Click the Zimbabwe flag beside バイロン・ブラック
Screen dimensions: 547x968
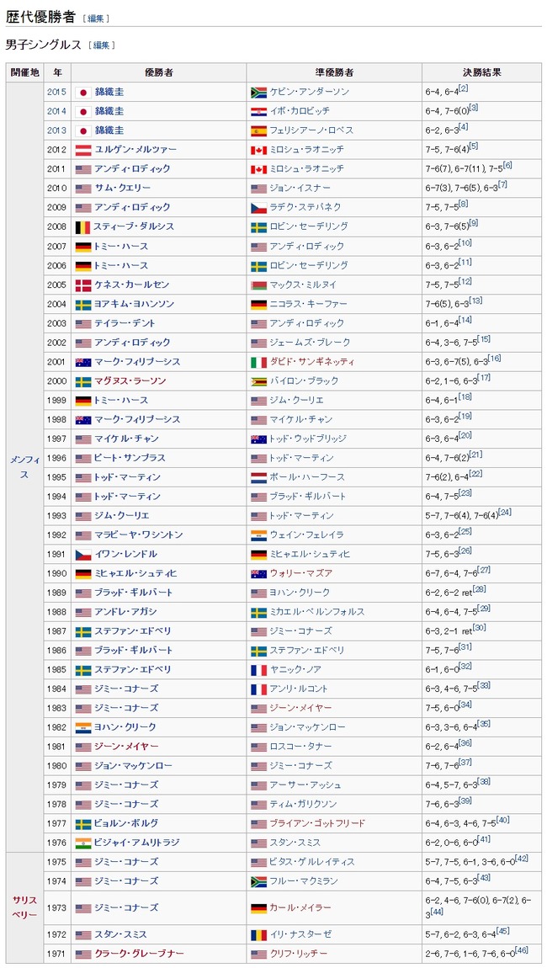(x=258, y=381)
